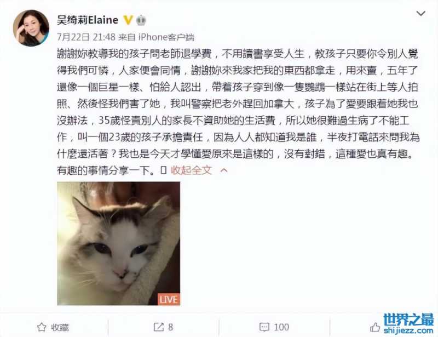Click the up arrow beside 收起全文
This screenshot has height=337, width=438.
224,170
